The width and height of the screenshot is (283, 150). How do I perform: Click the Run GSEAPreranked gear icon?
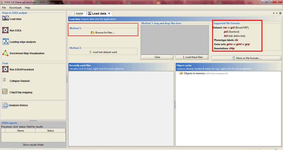point(5,69)
